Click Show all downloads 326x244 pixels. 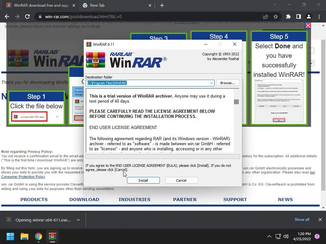click(302, 220)
